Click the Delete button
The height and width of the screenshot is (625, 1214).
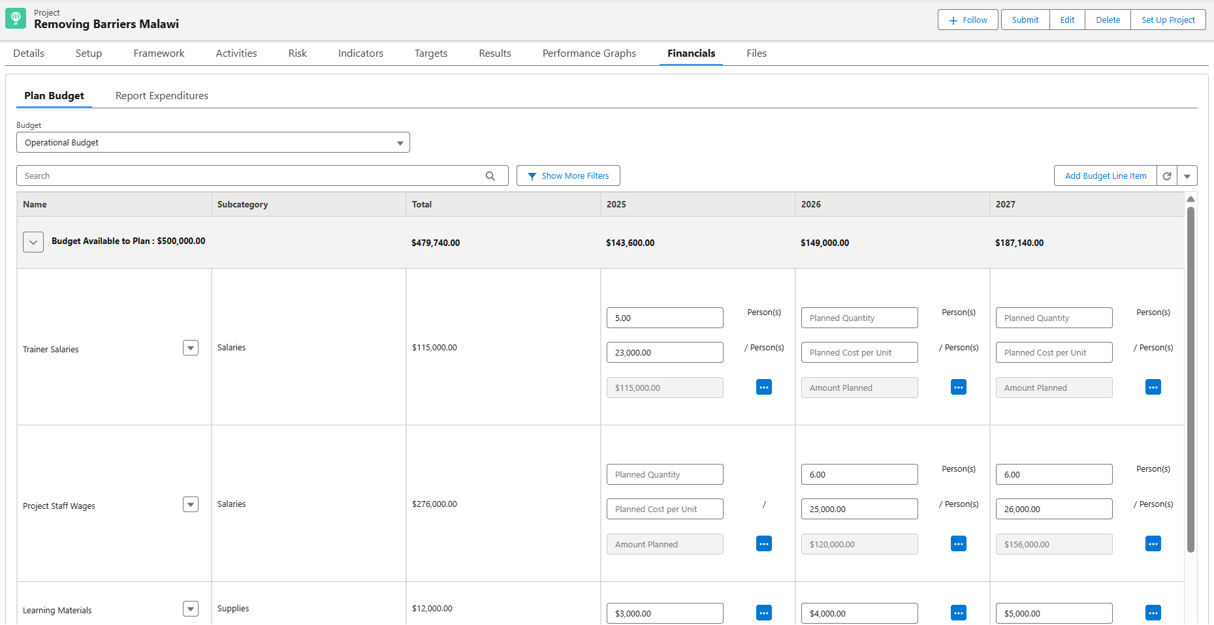coord(1108,20)
